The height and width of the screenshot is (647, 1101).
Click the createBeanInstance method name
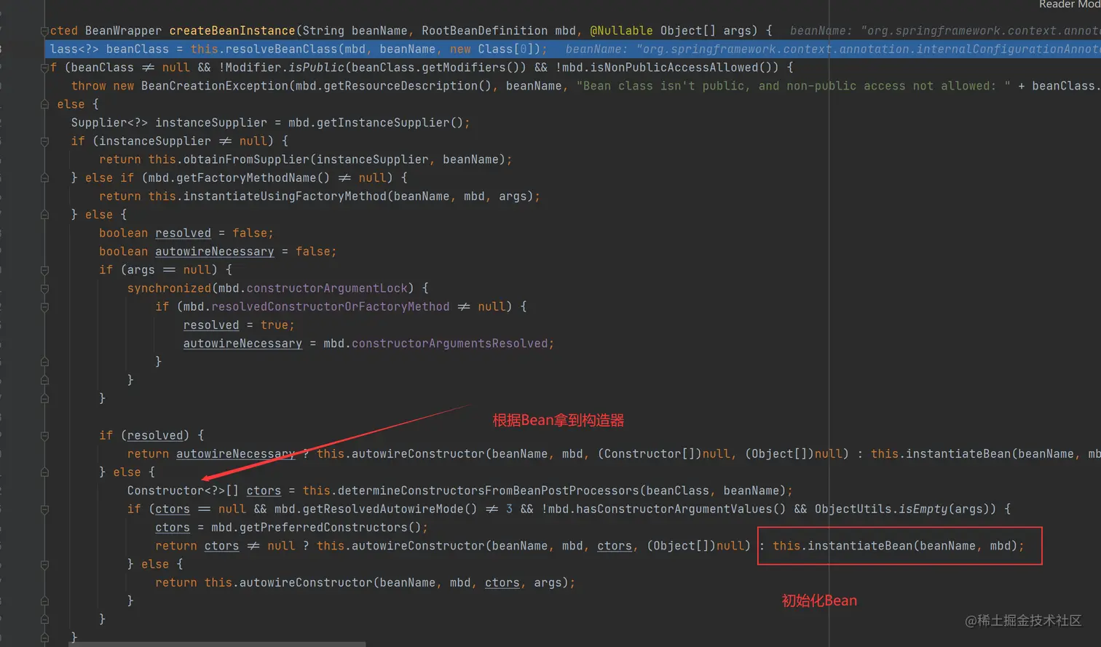coord(232,31)
